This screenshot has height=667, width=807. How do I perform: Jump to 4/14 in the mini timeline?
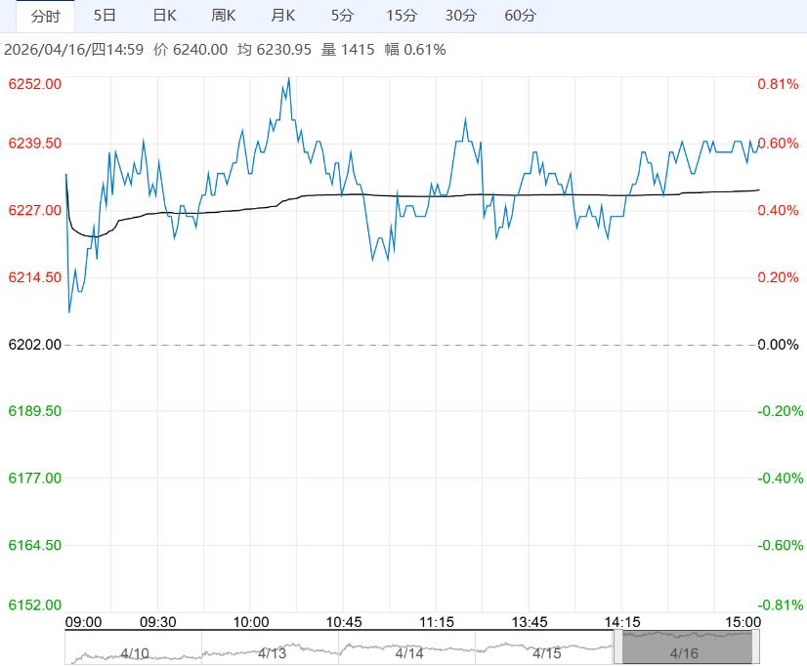408,651
